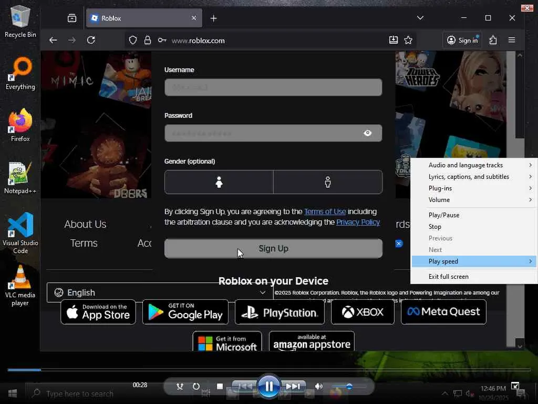This screenshot has height=404, width=538.
Task: Open the English language dropdown
Action: click(160, 292)
